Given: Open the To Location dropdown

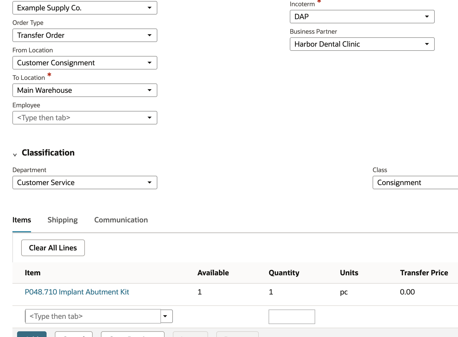Looking at the screenshot, I should [x=85, y=90].
